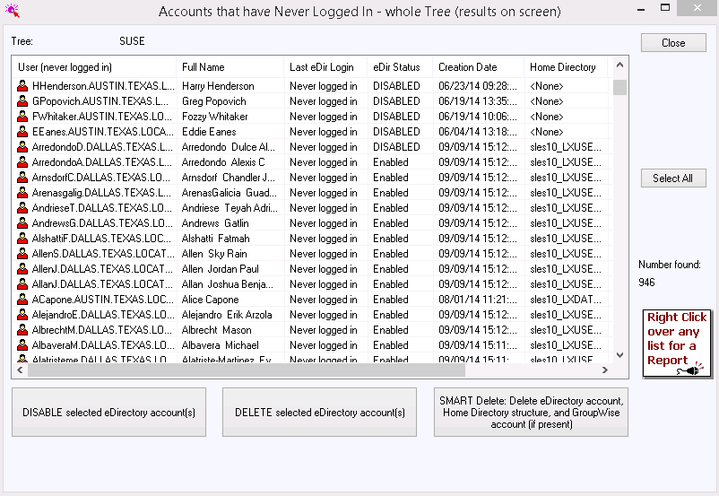Sort list by Full Name column header
The image size is (719, 496).
click(230, 67)
